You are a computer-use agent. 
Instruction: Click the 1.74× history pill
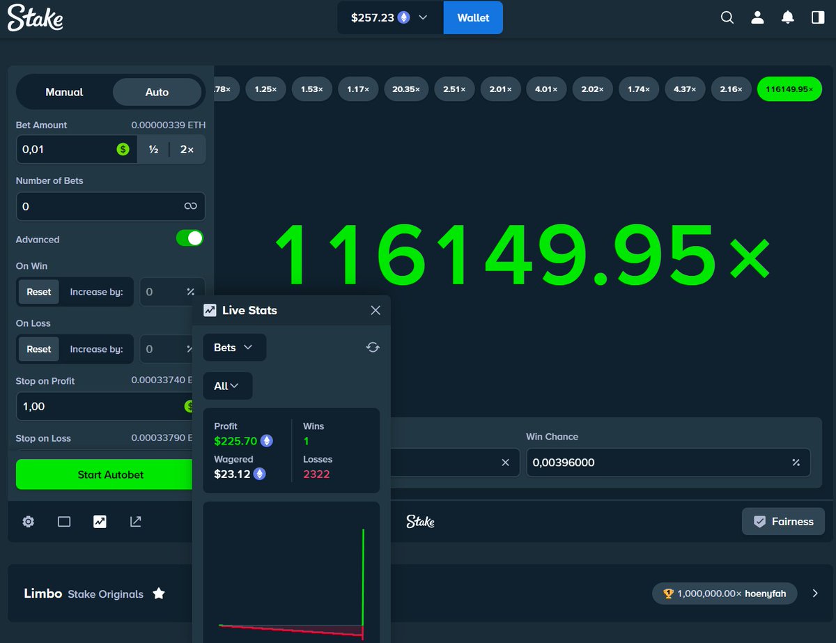click(x=638, y=89)
